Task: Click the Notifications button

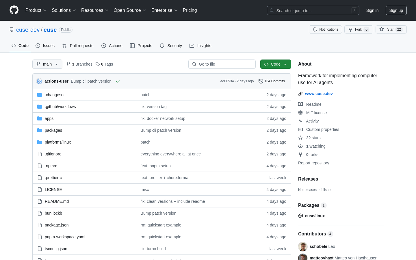Action: [325, 29]
